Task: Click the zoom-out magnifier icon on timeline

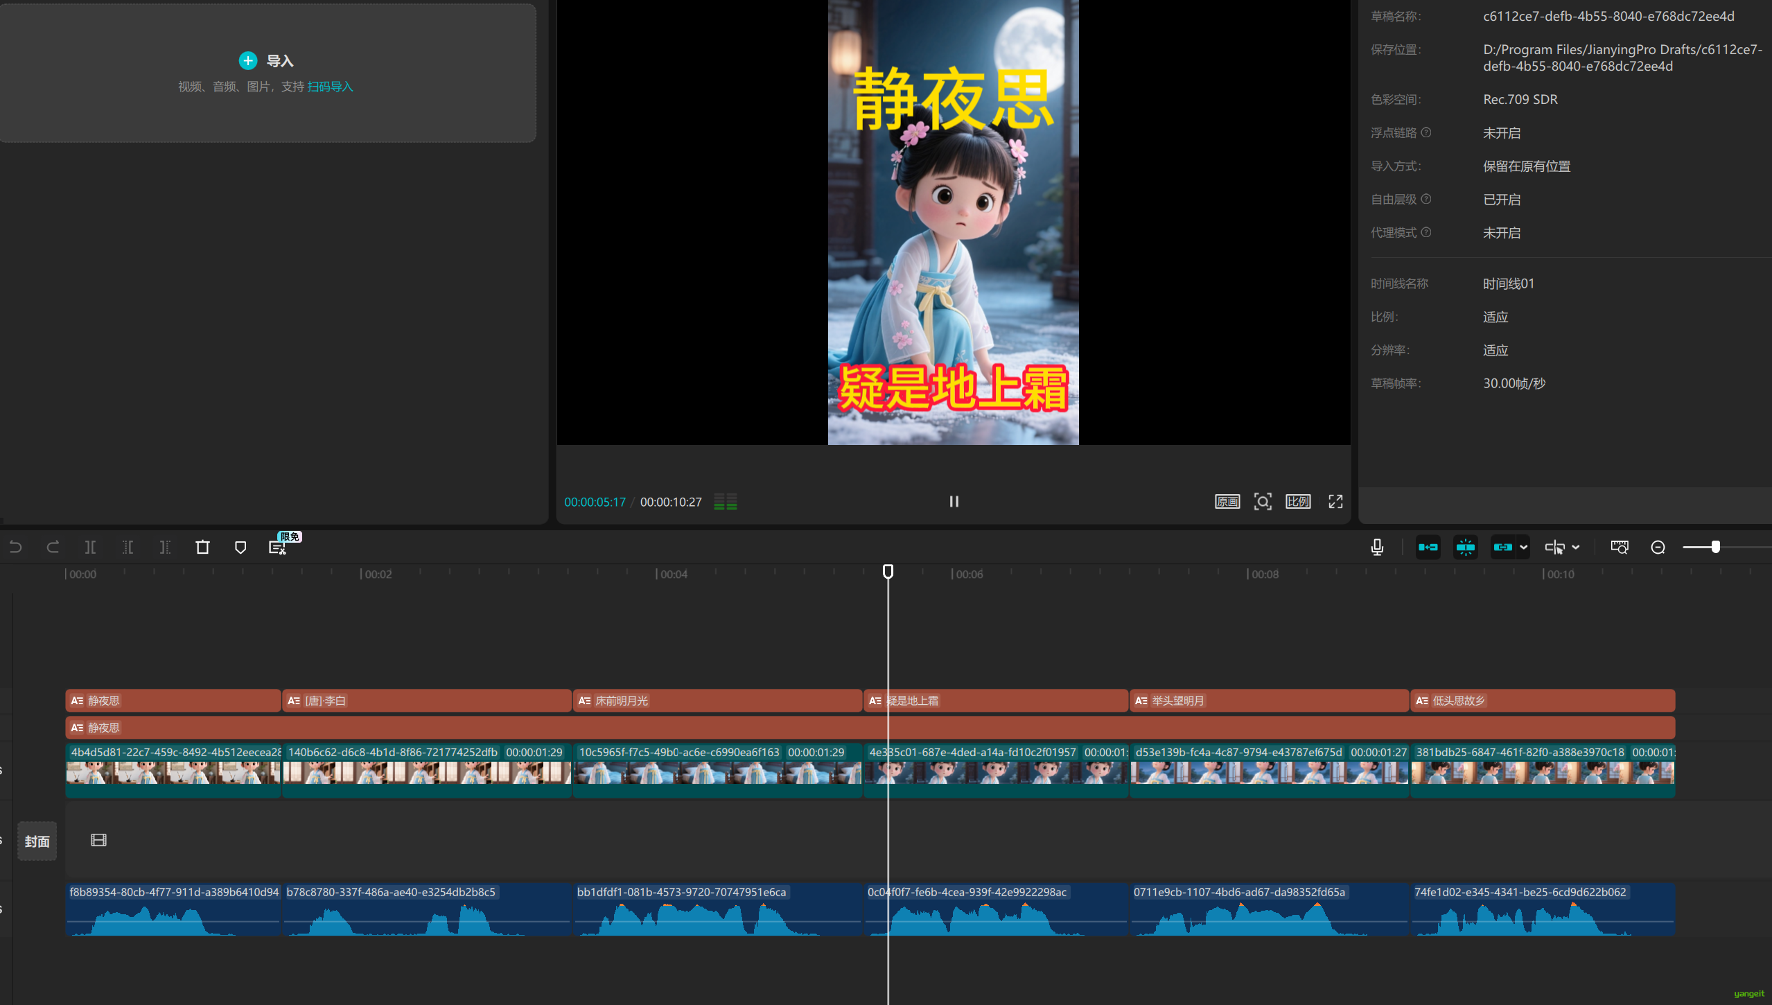Action: [1658, 547]
